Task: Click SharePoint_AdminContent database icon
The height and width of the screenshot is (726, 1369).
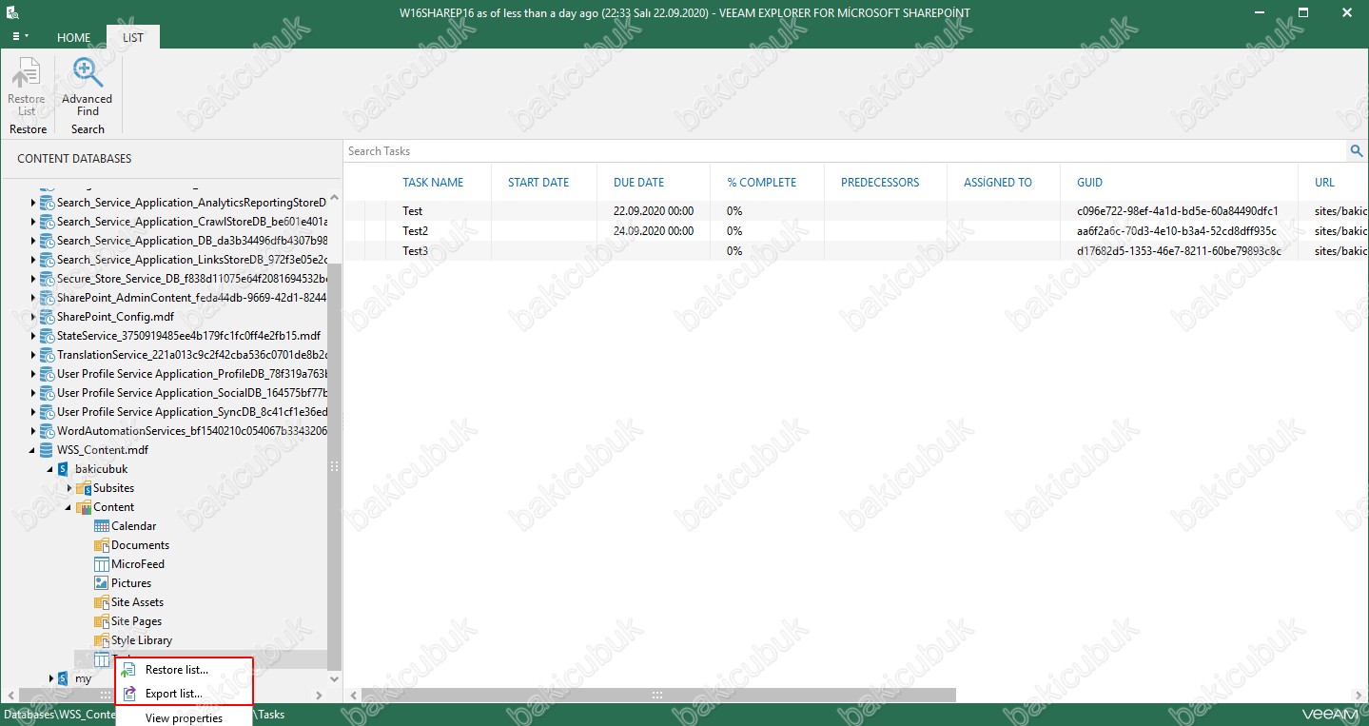Action: tap(47, 298)
